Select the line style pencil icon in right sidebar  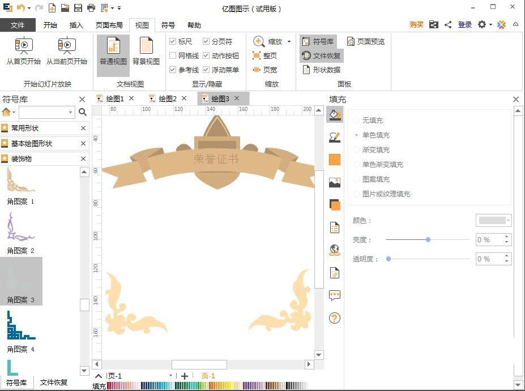click(x=335, y=137)
